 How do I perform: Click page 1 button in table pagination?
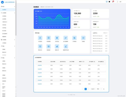click(86, 89)
